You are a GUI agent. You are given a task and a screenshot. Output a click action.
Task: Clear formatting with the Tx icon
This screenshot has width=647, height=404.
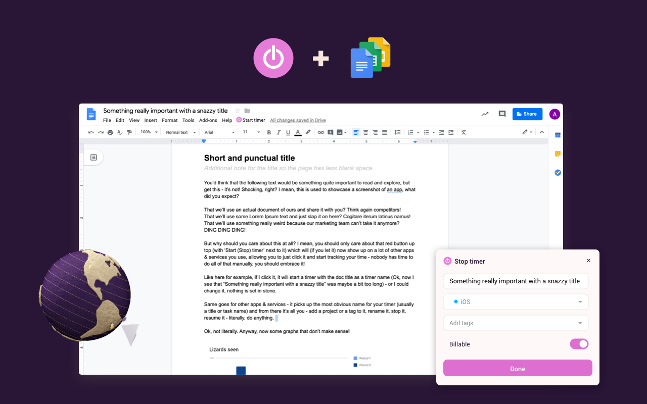click(x=463, y=132)
